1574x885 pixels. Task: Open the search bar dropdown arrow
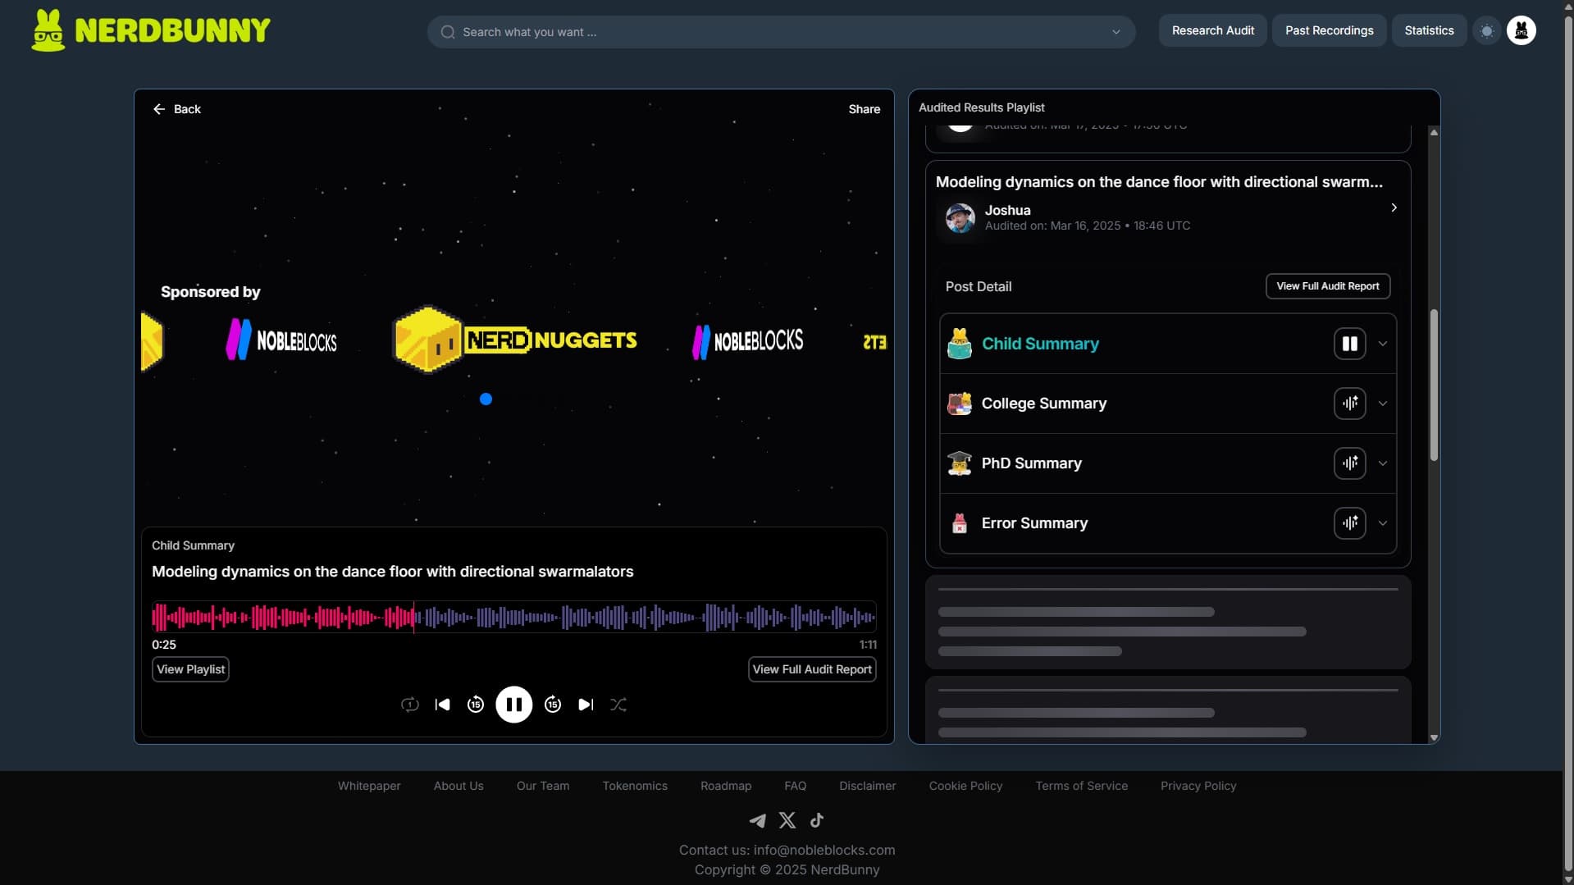pyautogui.click(x=1115, y=32)
